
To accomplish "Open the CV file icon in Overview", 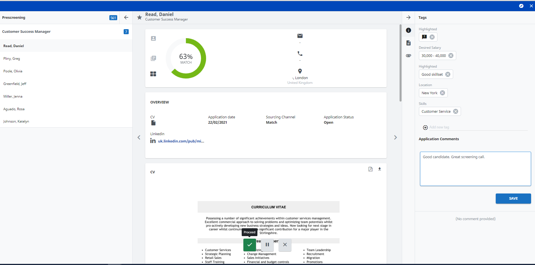I will click(x=153, y=123).
